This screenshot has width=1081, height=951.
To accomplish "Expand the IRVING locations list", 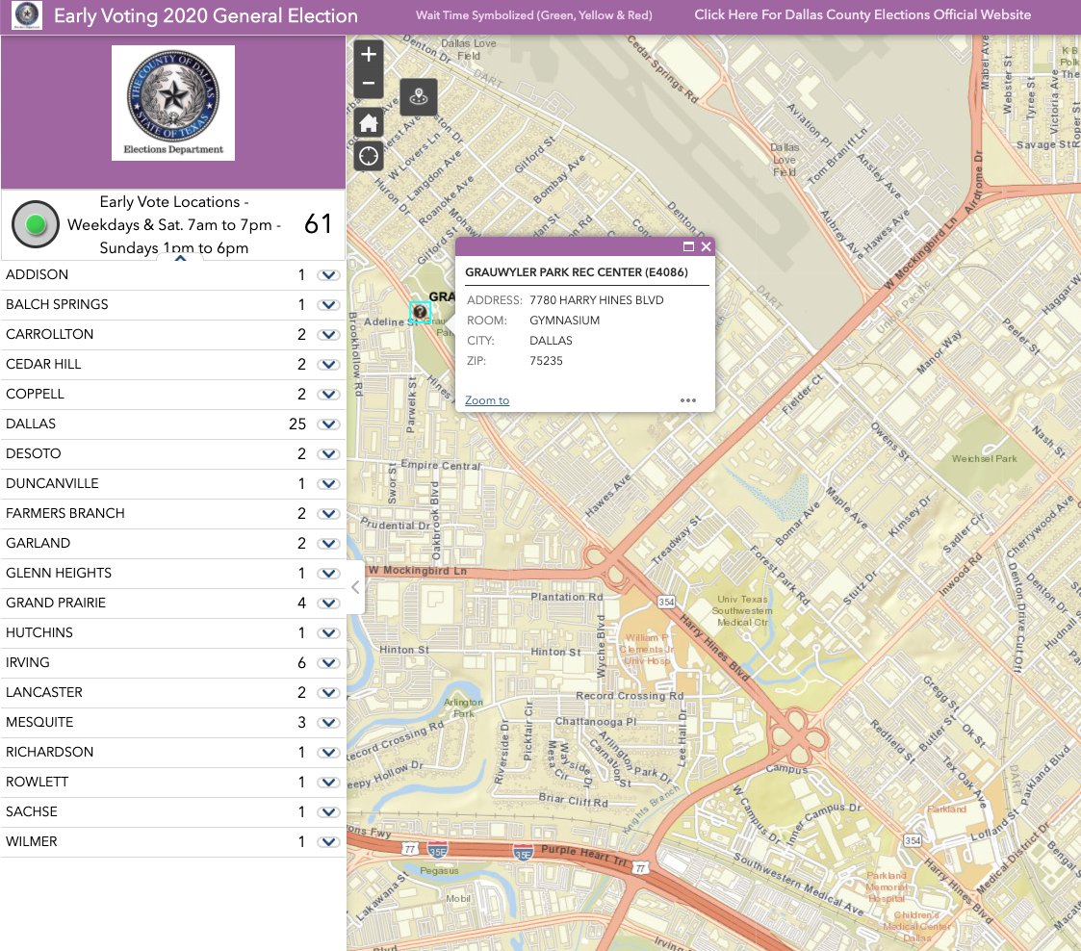I will [329, 663].
